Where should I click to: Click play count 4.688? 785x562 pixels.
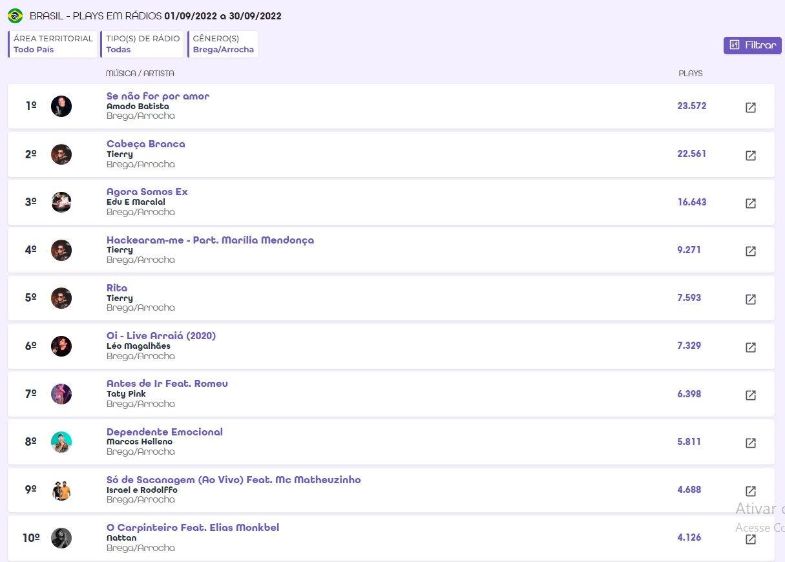(689, 490)
